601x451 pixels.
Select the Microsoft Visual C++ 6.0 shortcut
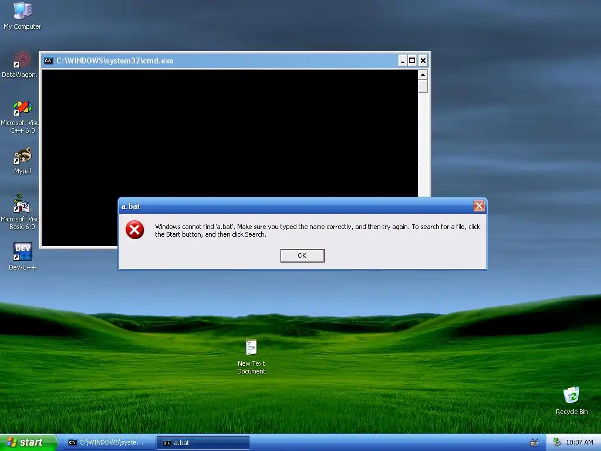pos(20,117)
